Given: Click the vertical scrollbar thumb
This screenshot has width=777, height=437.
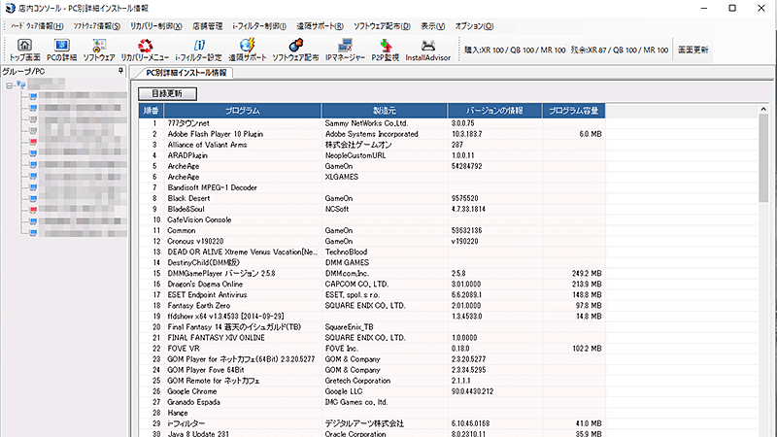Looking at the screenshot, I should click(x=763, y=158).
